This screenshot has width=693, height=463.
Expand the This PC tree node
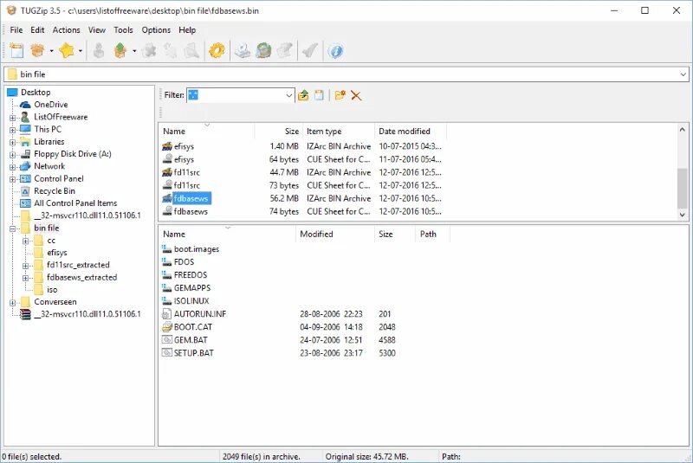pyautogui.click(x=12, y=130)
